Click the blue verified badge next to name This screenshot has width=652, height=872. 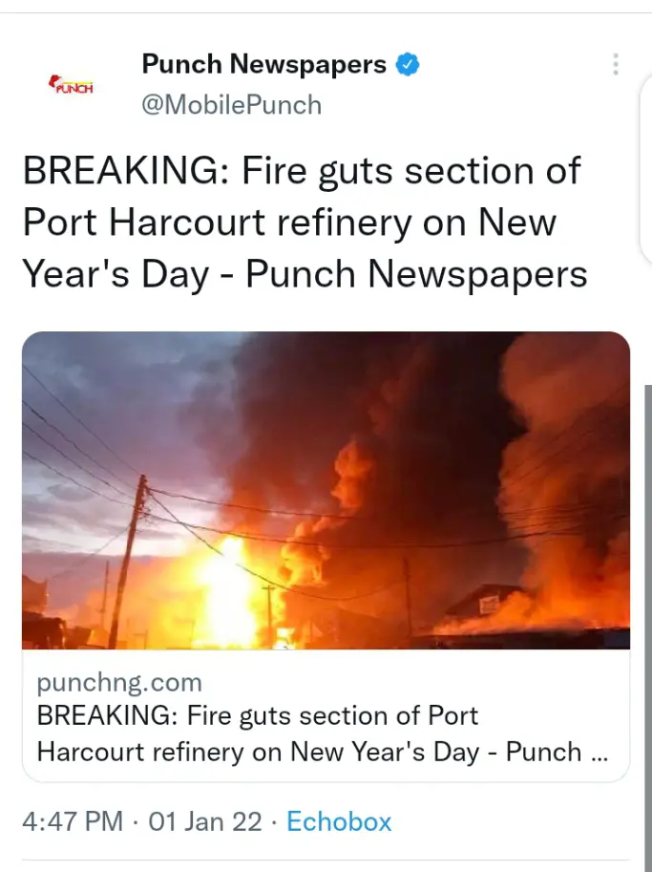pyautogui.click(x=408, y=65)
